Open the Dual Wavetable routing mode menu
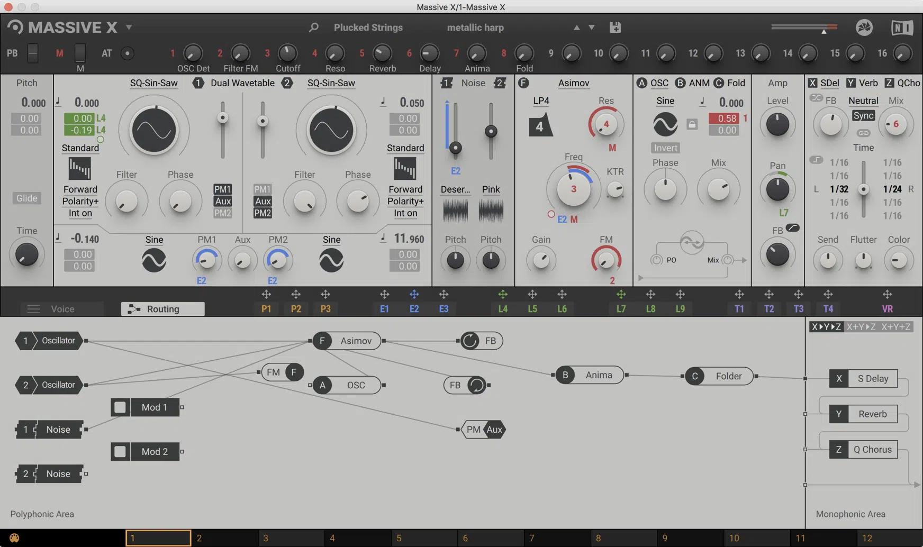Image resolution: width=923 pixels, height=547 pixels. (x=242, y=83)
